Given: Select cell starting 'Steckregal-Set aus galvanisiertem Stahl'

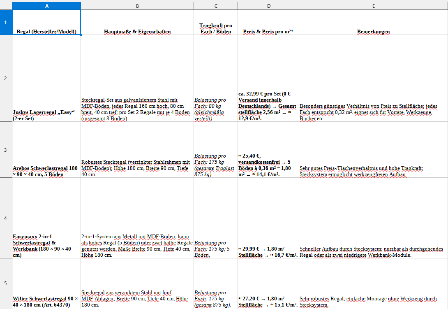Looking at the screenshot, I should pyautogui.click(x=137, y=78).
